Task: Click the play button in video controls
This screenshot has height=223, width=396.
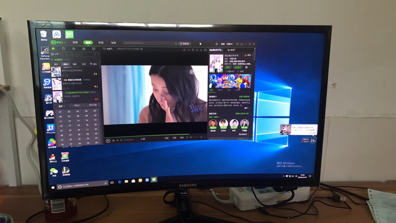Action: click(108, 141)
